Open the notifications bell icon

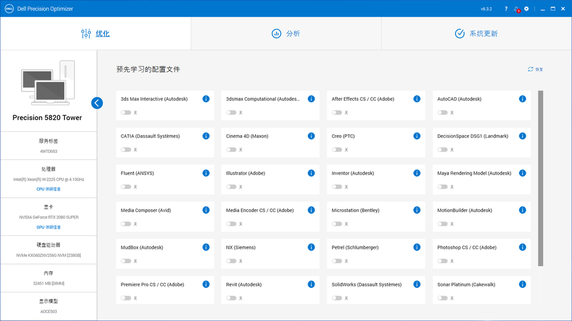(x=517, y=9)
